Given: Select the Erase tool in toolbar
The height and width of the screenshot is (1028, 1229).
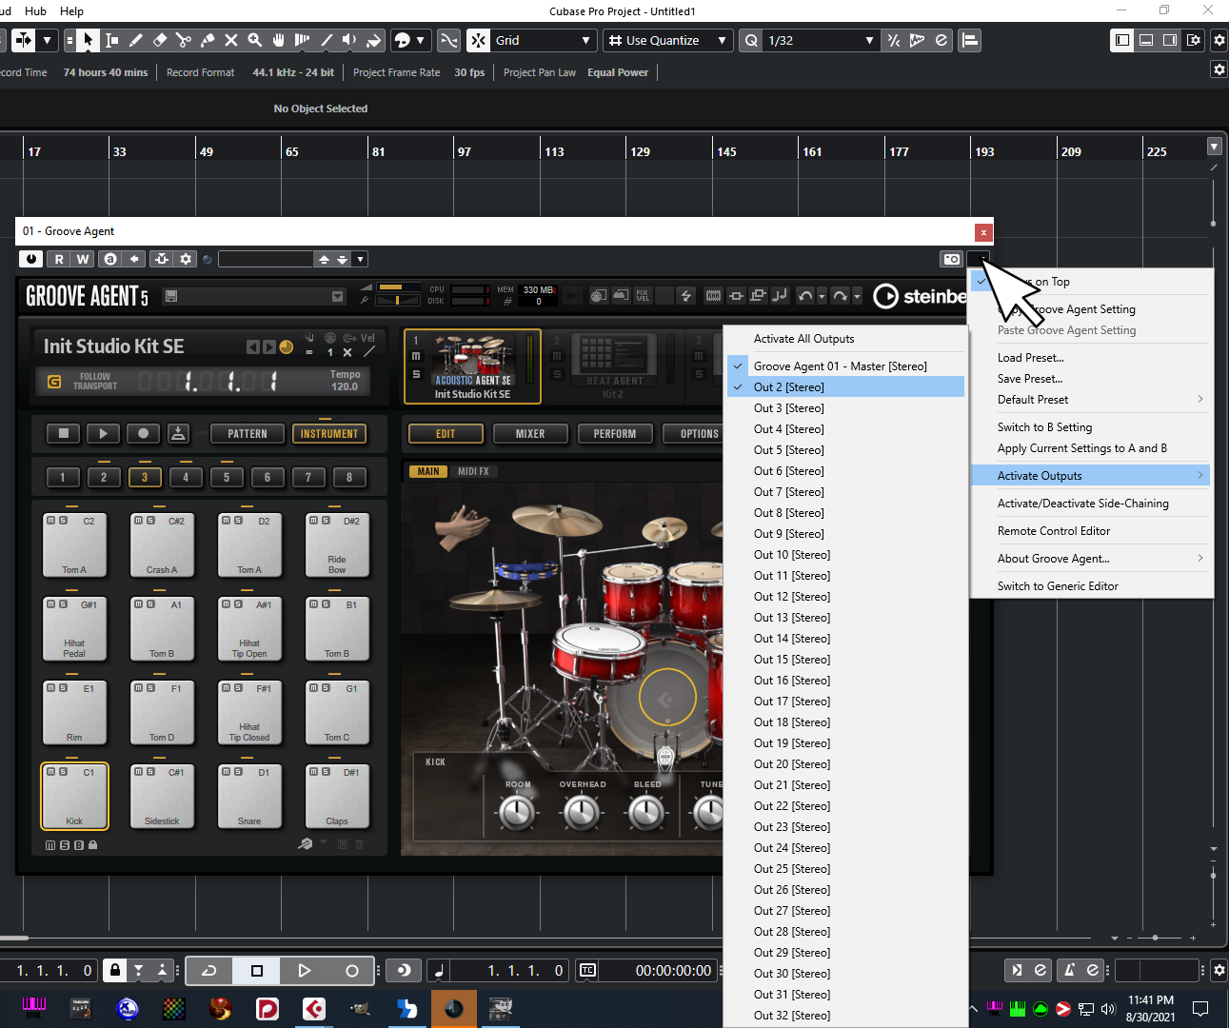Looking at the screenshot, I should tap(160, 40).
